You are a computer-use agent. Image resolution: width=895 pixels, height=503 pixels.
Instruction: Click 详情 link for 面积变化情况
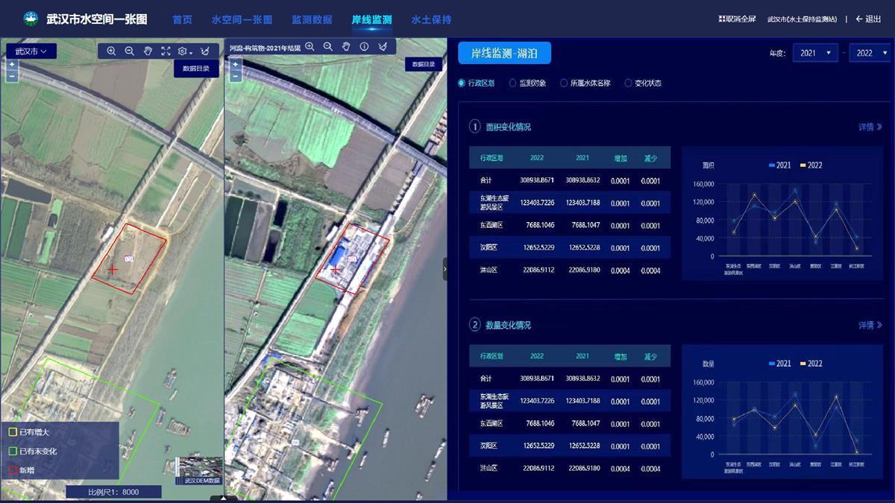click(870, 127)
